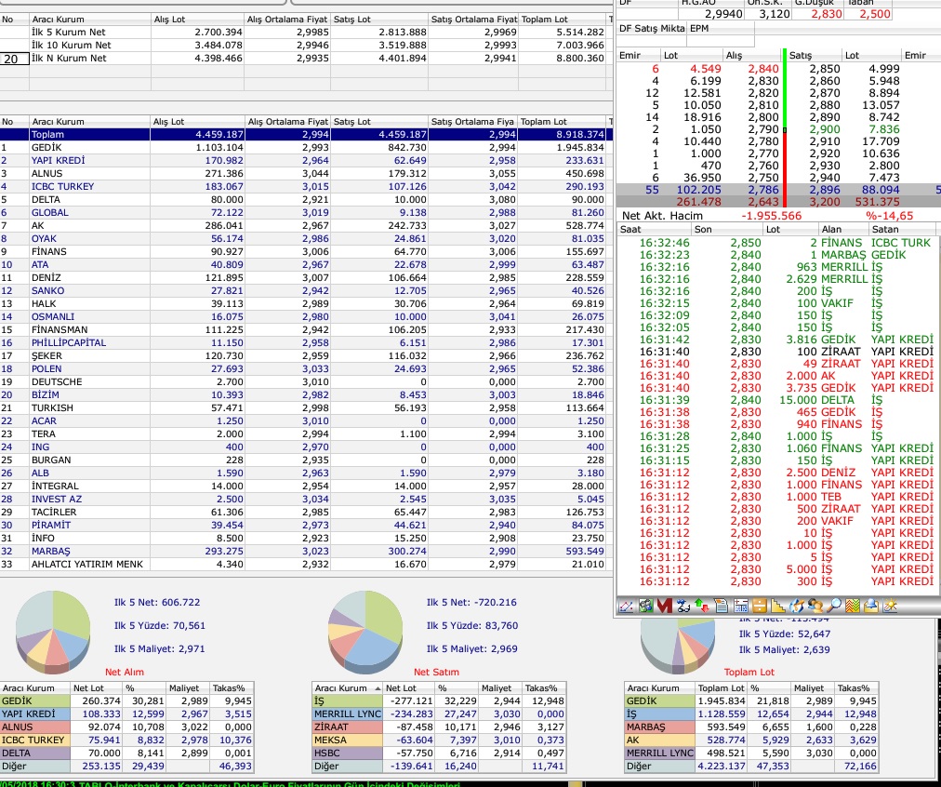Open the line chart icon in the toolbar
Screen dimensions: 941x787
tap(626, 607)
